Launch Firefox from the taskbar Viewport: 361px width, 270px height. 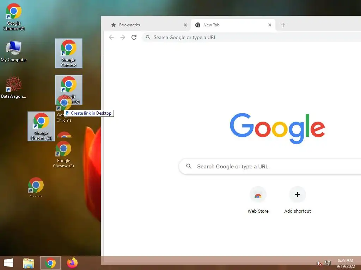[x=72, y=263]
